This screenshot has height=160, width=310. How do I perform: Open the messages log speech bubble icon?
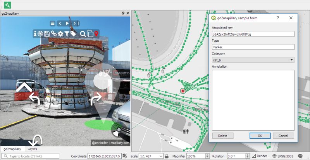coord(300,156)
